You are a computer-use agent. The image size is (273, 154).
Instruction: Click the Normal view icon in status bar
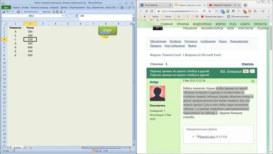point(94,151)
